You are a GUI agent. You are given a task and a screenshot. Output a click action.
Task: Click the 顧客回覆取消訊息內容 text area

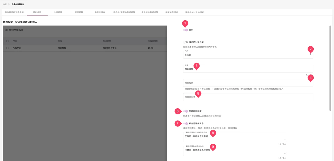(235, 151)
